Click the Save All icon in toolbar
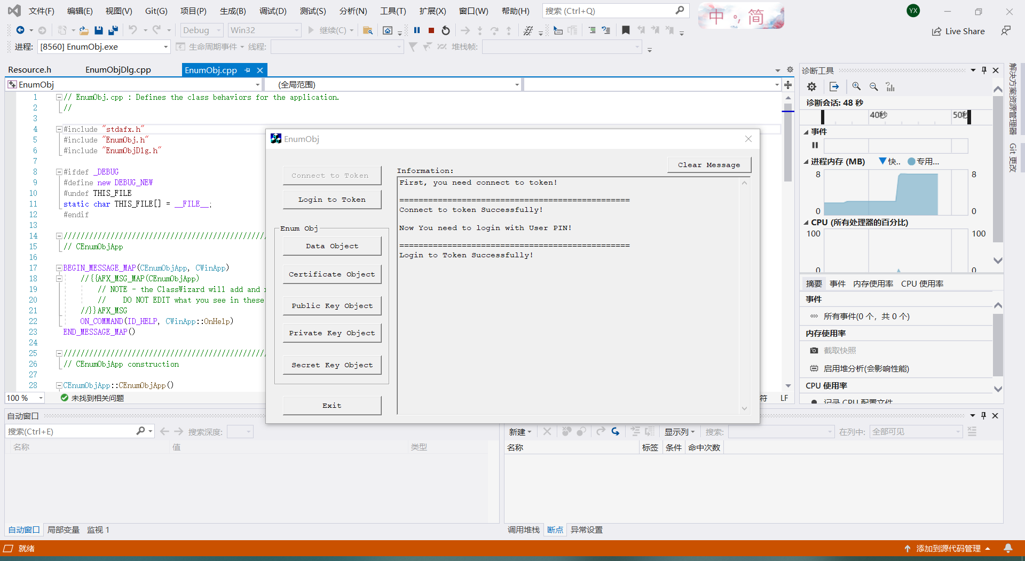 (x=113, y=30)
